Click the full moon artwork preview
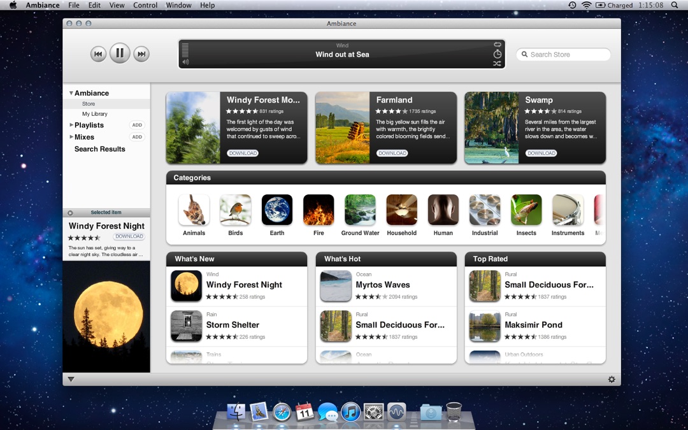This screenshot has height=430, width=688. [x=106, y=317]
